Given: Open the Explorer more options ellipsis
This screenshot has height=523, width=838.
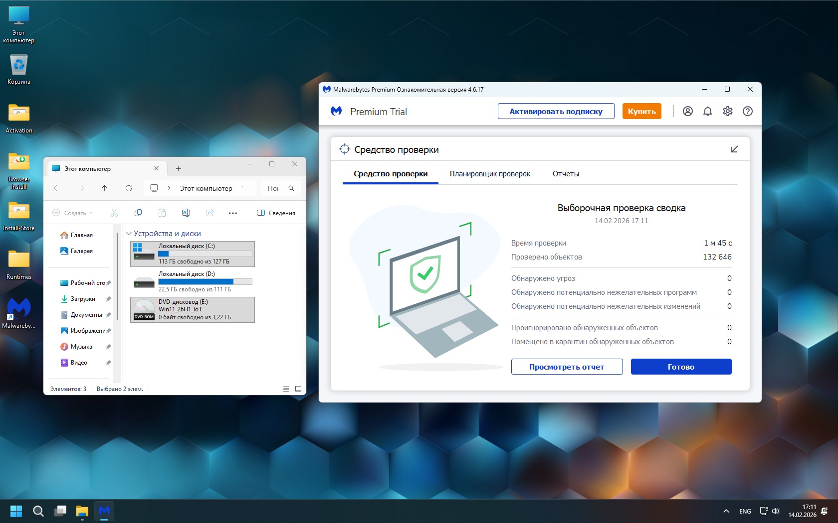Looking at the screenshot, I should pos(232,213).
